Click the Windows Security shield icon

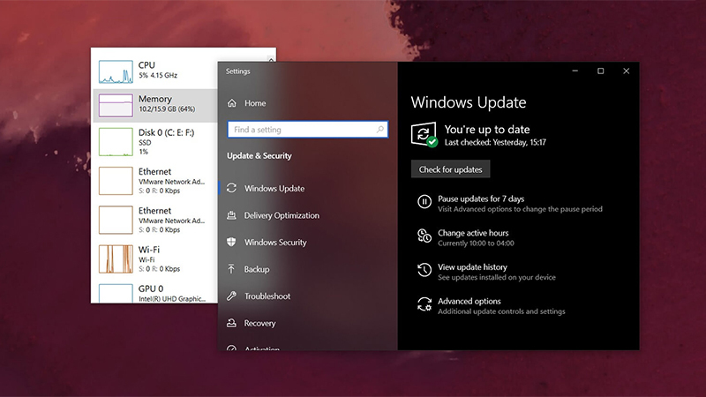tap(231, 242)
